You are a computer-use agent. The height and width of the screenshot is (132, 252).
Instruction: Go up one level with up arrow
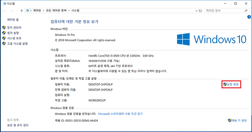(x=22, y=11)
